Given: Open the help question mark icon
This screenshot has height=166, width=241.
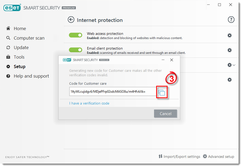Looking at the screenshot, I should 231,20.
